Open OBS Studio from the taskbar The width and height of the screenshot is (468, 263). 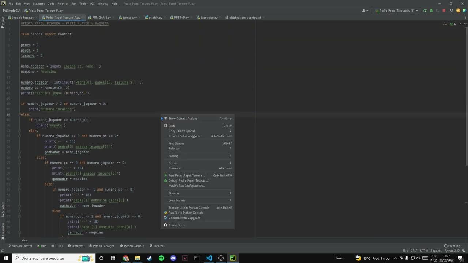pos(221,258)
